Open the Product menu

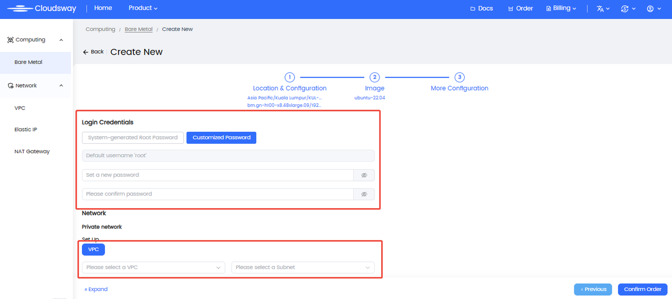click(x=143, y=8)
